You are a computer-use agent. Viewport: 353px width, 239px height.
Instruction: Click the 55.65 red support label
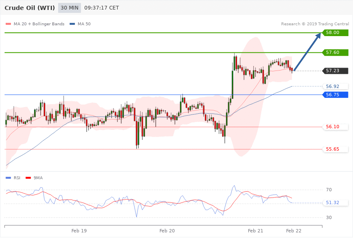pos(336,149)
